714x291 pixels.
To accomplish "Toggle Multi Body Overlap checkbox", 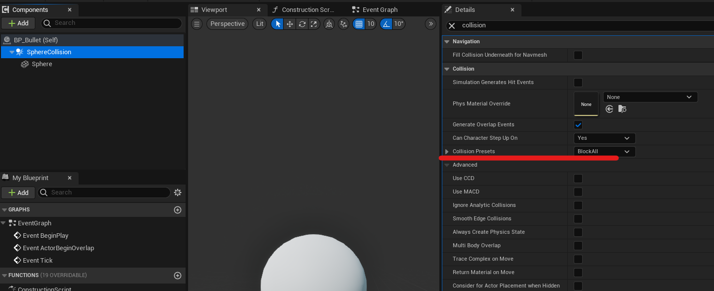I will [578, 246].
